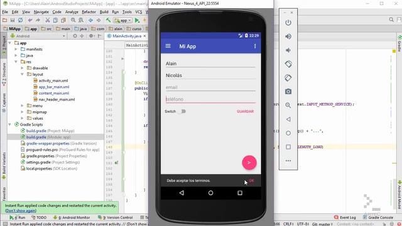Screen dimensions: 402x226
Task: Click the Undo arrow in the toolbar
Action: tap(30, 20)
